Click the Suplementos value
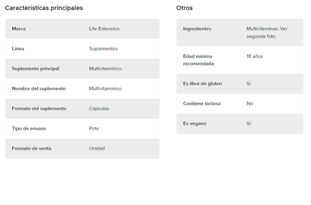 pyautogui.click(x=103, y=49)
